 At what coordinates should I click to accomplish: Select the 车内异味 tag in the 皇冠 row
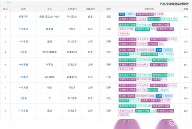pos(141,44)
